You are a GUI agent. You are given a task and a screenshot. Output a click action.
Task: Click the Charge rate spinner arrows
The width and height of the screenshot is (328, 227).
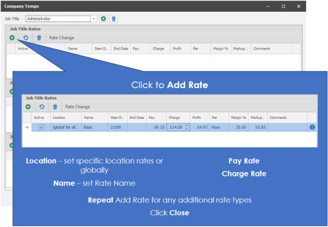point(187,127)
